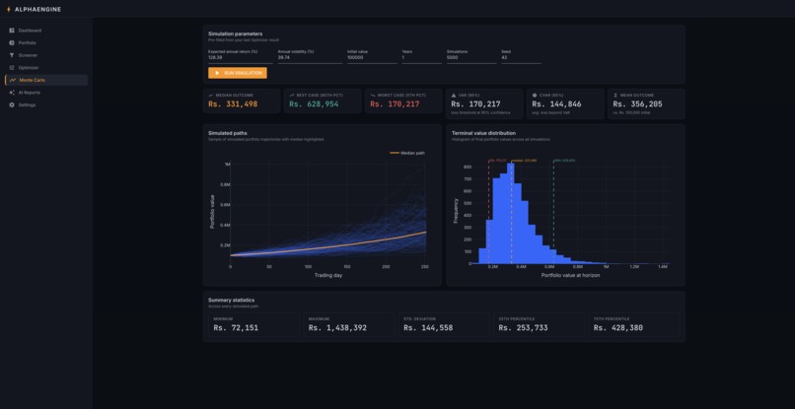Click the Summary statistics heading
795x409 pixels.
pos(231,300)
